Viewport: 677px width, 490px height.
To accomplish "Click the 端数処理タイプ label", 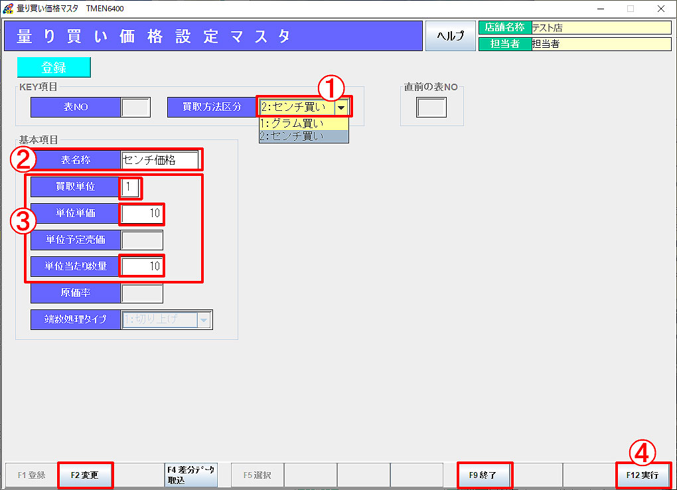I will [x=76, y=320].
